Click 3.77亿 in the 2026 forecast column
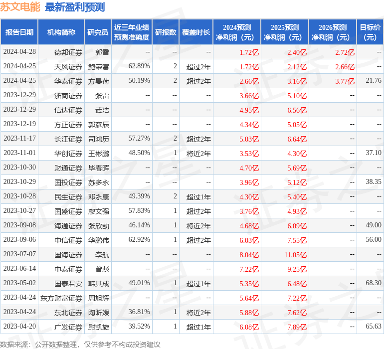 (345, 81)
